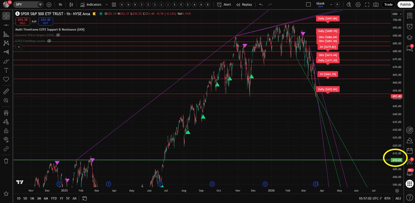Set time range to 5Y

[68, 198]
